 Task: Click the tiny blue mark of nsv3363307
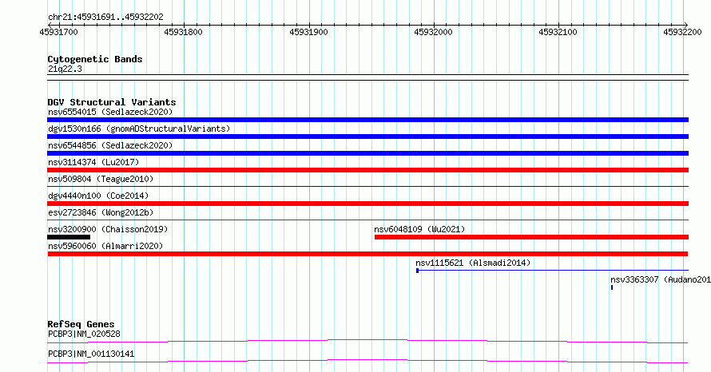[x=612, y=287]
